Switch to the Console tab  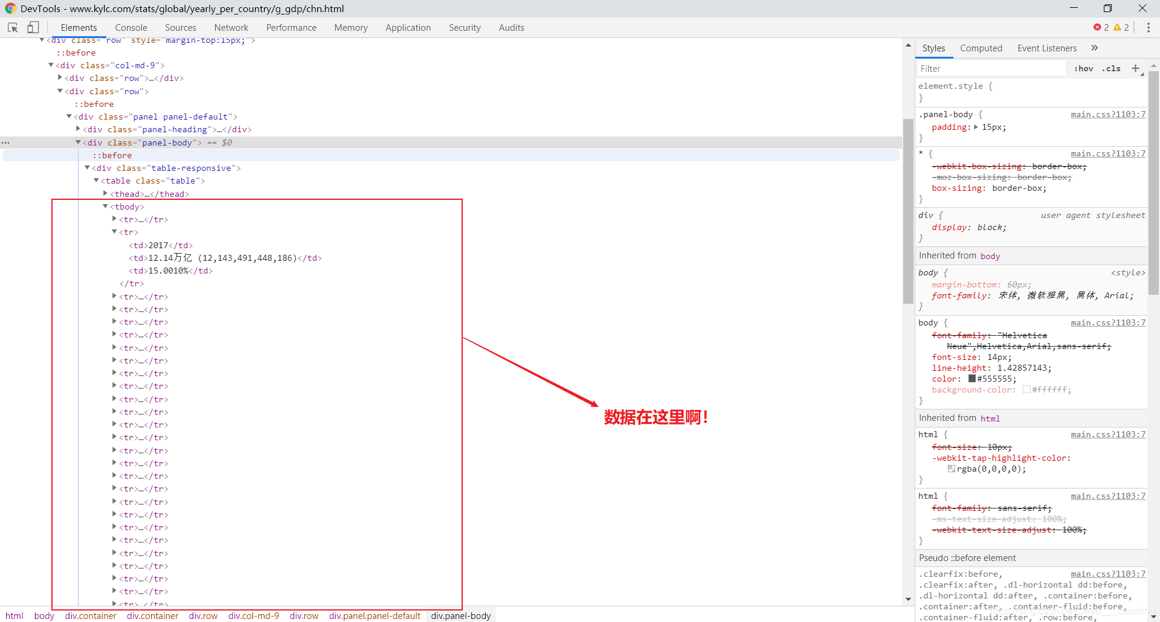click(131, 28)
